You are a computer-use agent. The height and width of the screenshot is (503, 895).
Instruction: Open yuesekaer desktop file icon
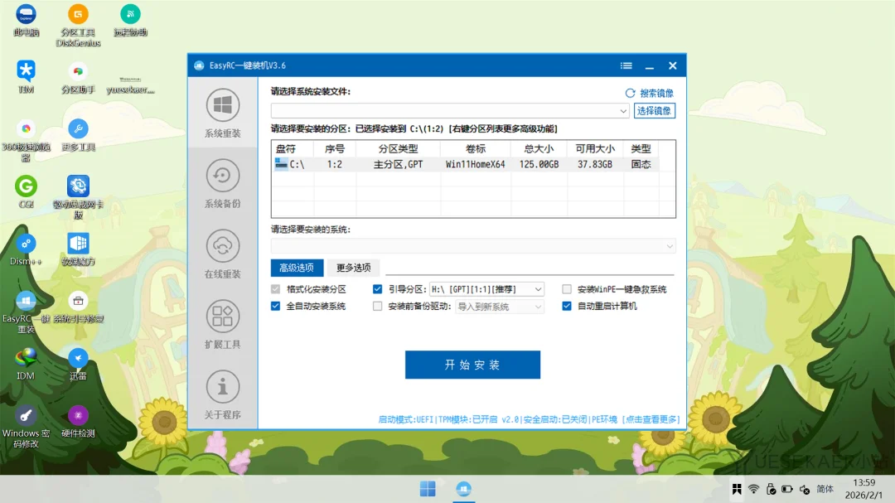point(130,84)
